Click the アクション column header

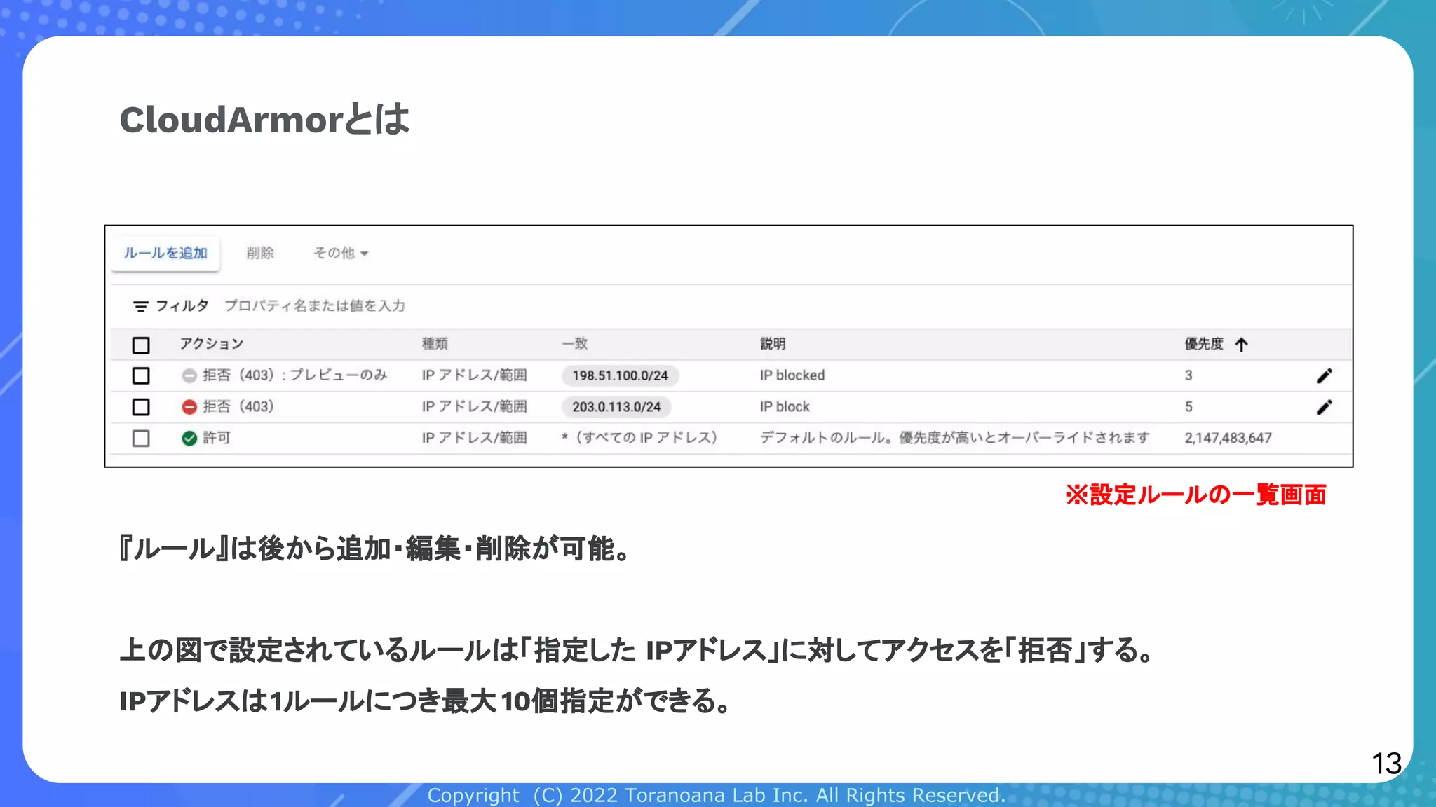212,344
